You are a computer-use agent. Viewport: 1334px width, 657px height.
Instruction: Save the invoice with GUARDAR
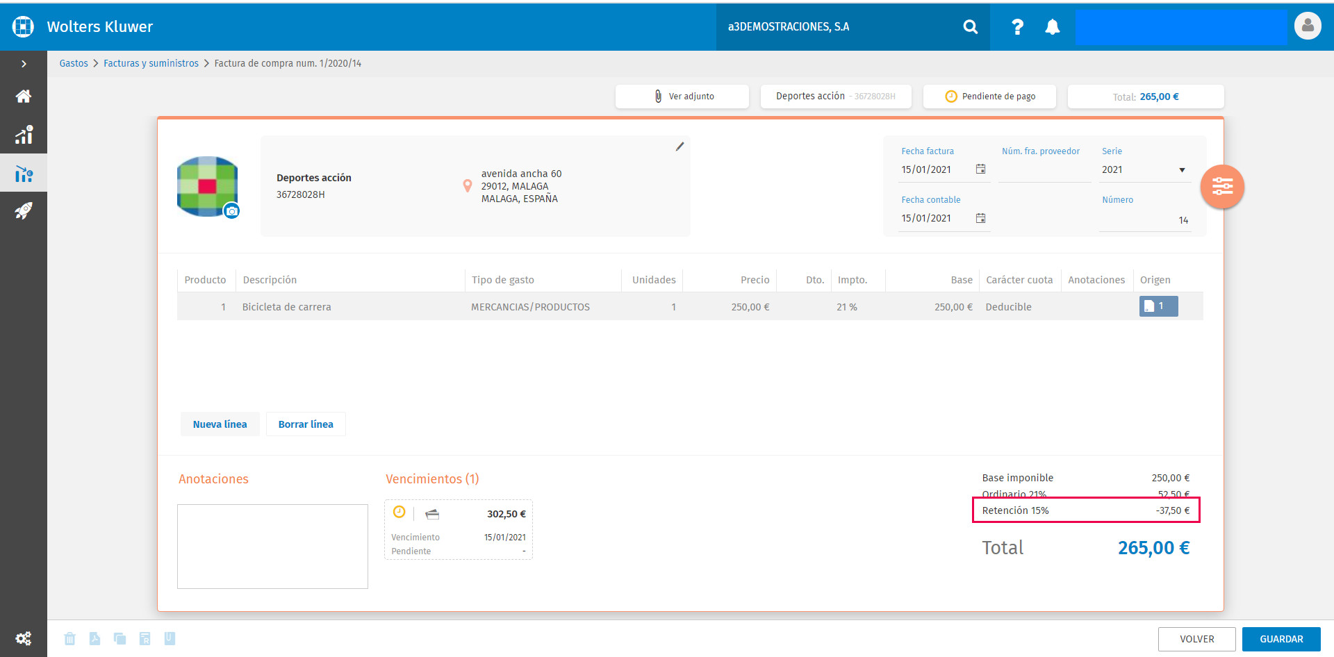pyautogui.click(x=1281, y=639)
